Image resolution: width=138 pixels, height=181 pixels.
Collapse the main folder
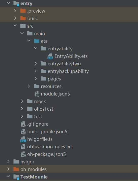coord(22,33)
